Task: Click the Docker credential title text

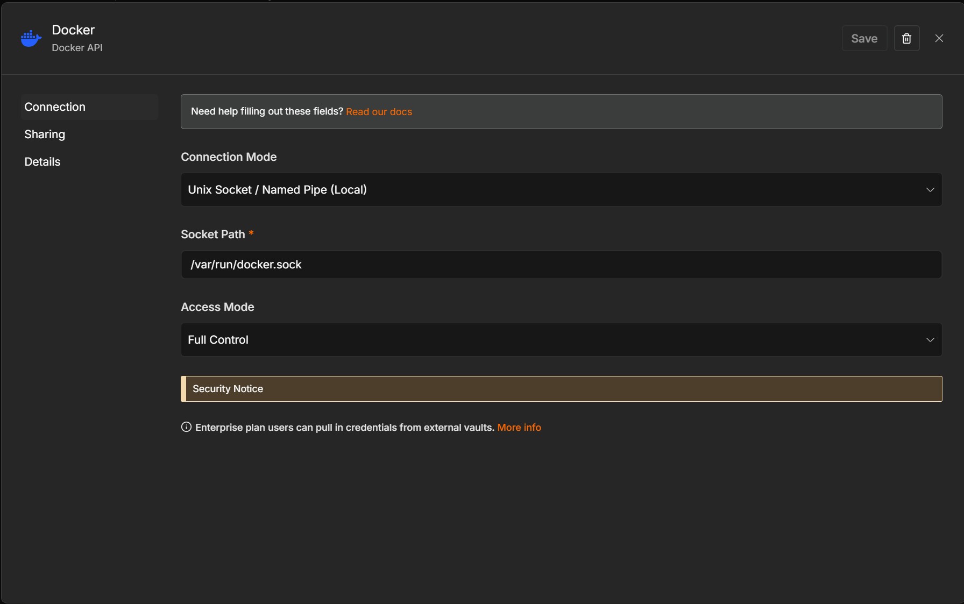Action: [73, 30]
